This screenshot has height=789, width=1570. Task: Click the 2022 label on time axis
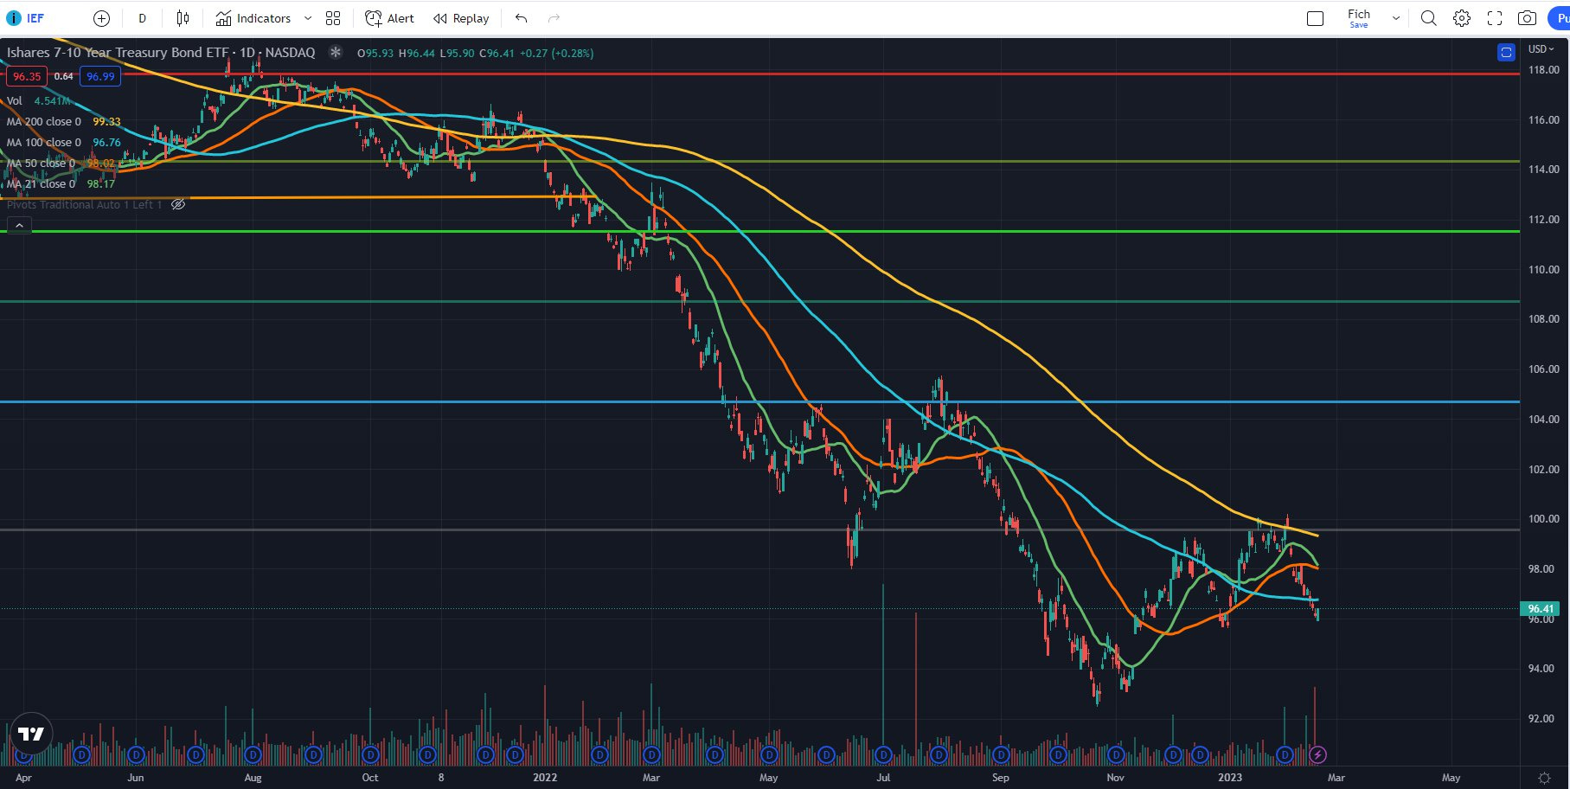[x=545, y=778]
